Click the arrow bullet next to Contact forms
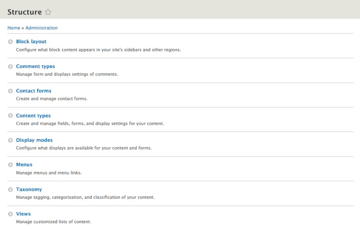 10,91
